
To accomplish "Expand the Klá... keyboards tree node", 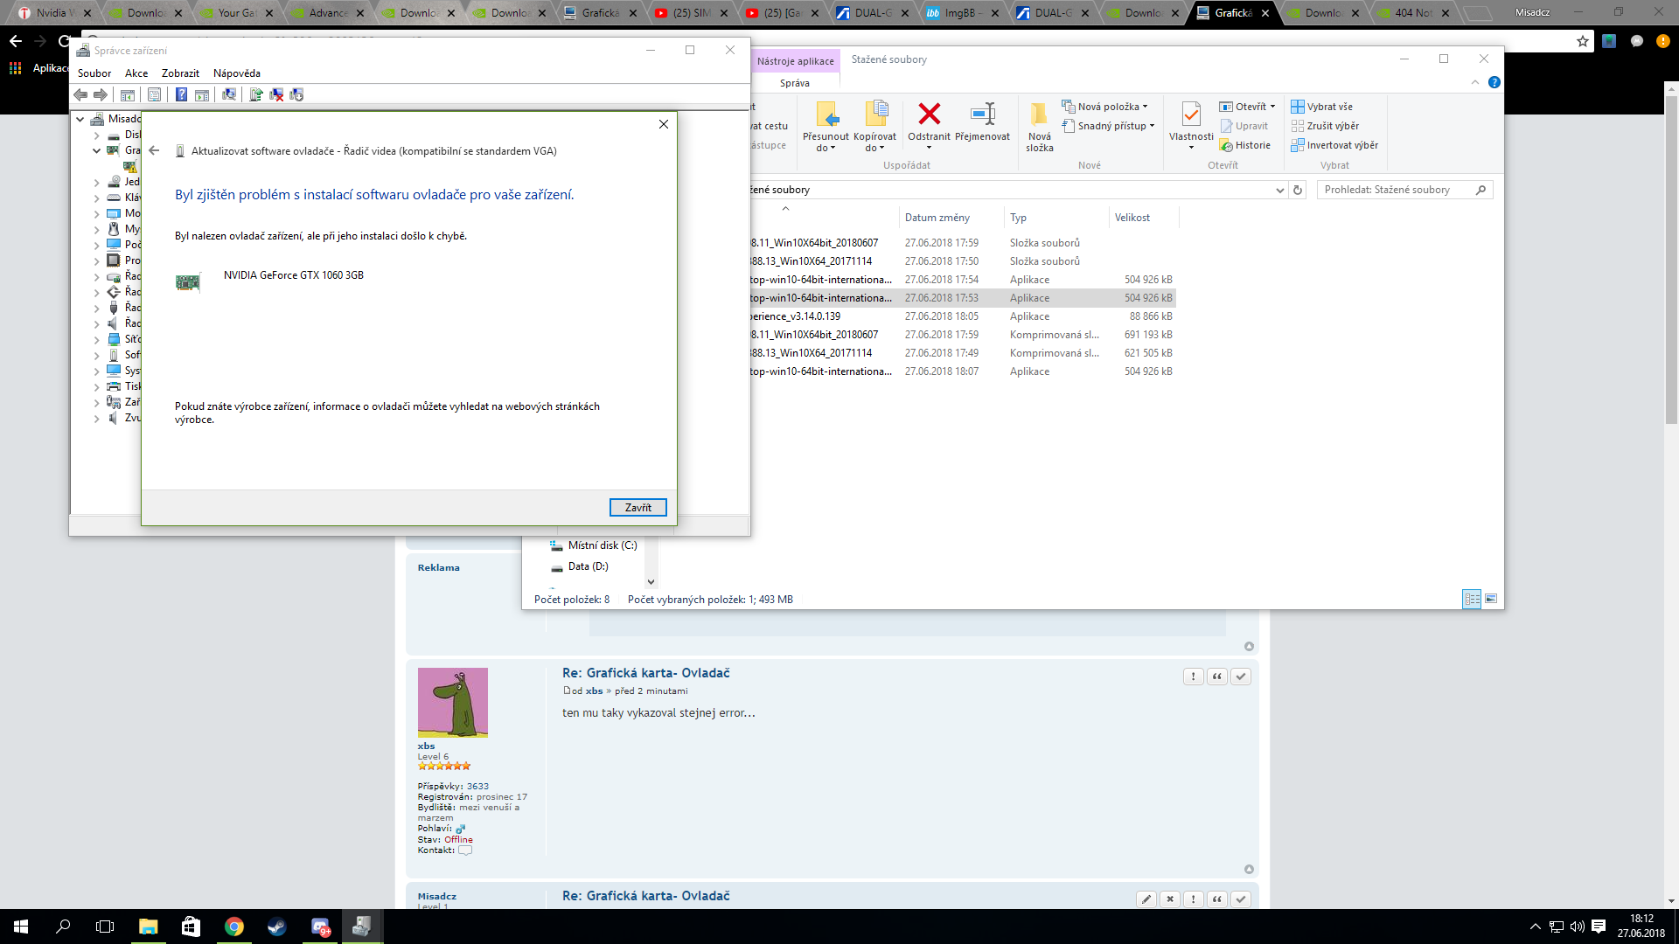I will pos(96,198).
